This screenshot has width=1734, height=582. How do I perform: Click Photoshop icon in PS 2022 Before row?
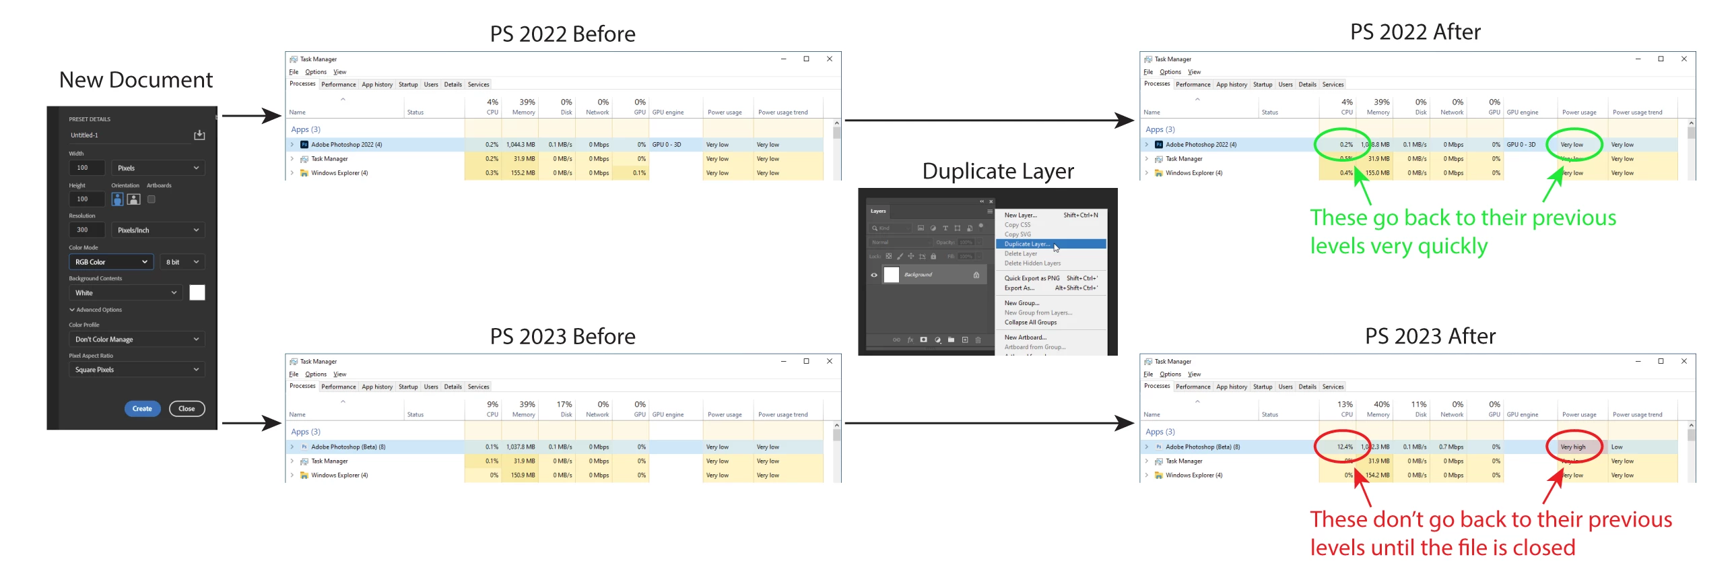pyautogui.click(x=304, y=144)
